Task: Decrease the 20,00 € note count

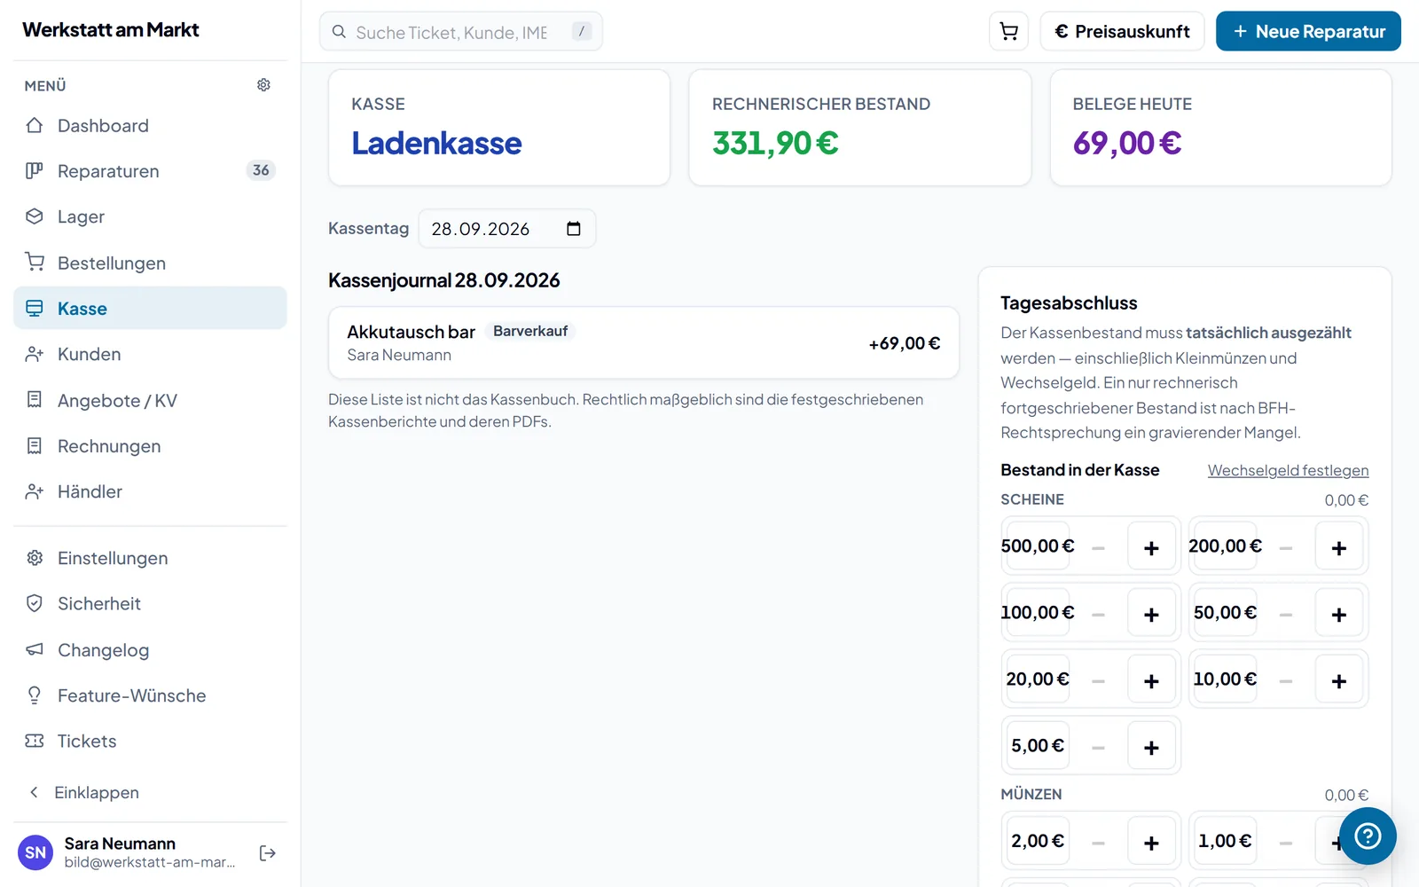Action: tap(1098, 680)
